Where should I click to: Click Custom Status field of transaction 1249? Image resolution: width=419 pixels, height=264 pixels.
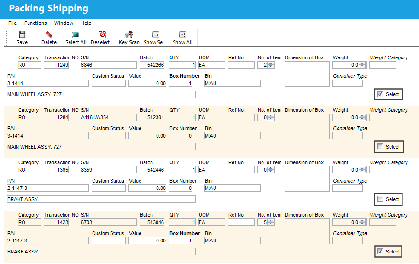pyautogui.click(x=109, y=83)
